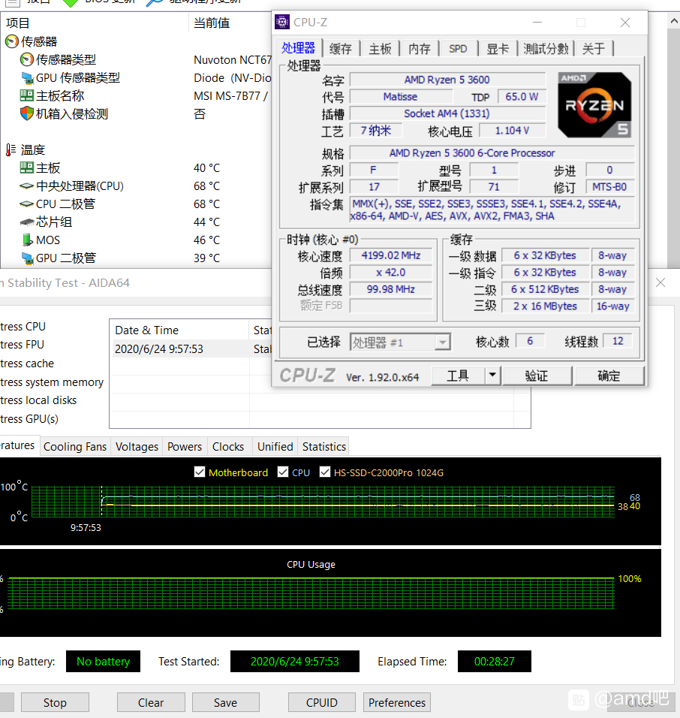
Task: Click the CPU-Z app icon in title bar
Action: pos(282,22)
